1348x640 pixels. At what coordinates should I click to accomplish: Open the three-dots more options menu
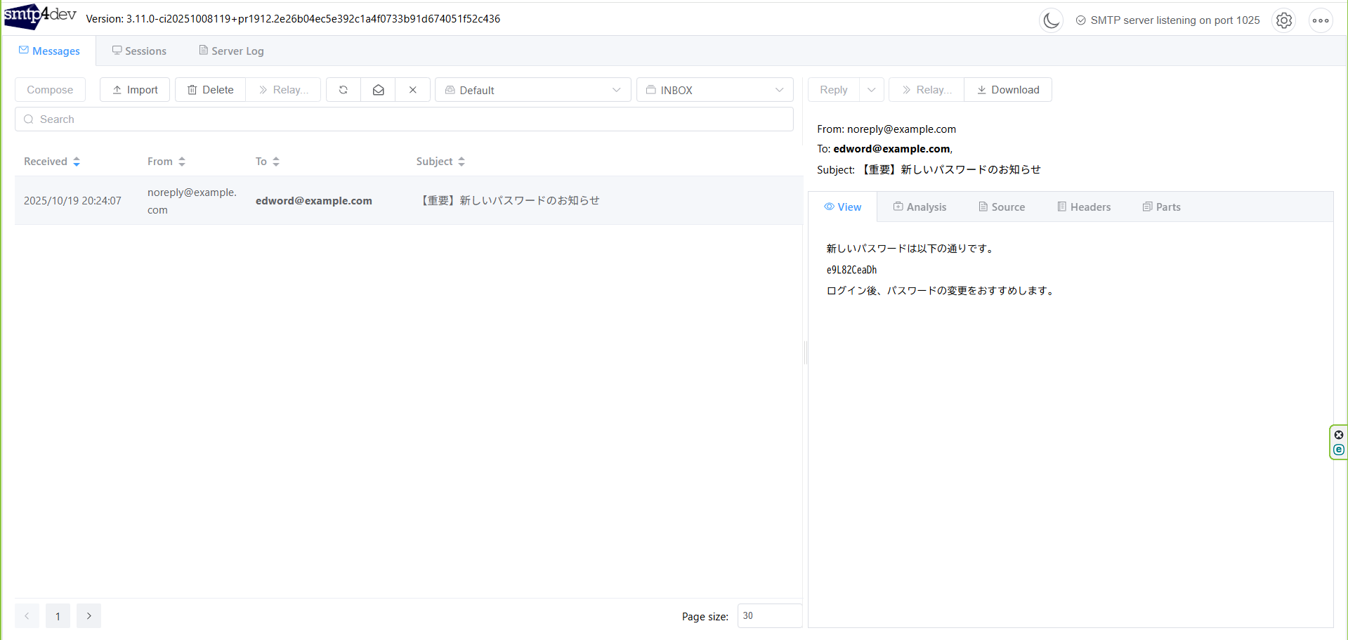(x=1321, y=20)
